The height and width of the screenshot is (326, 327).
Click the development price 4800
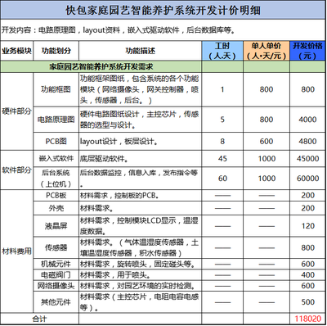308,142
